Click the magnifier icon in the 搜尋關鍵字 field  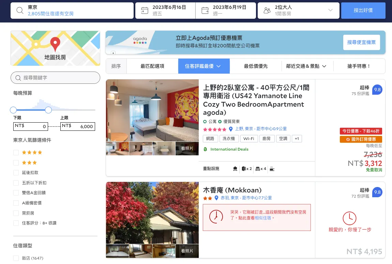pos(18,78)
